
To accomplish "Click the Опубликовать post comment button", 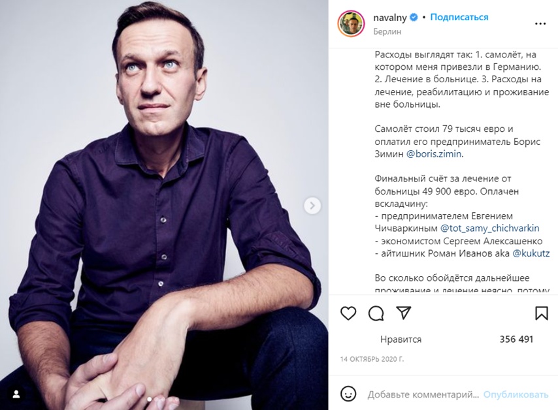I will [516, 394].
